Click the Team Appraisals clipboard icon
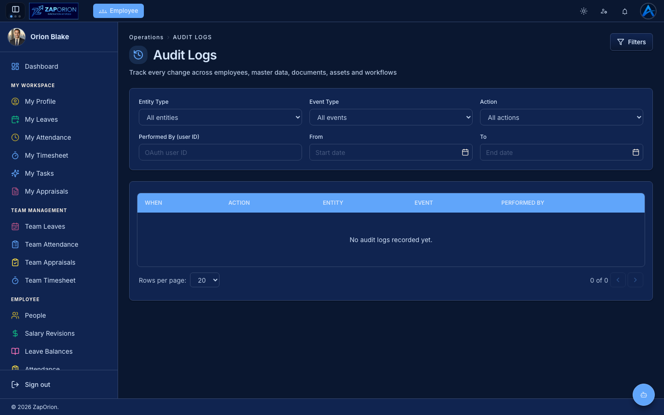This screenshot has width=664, height=415. tap(15, 262)
